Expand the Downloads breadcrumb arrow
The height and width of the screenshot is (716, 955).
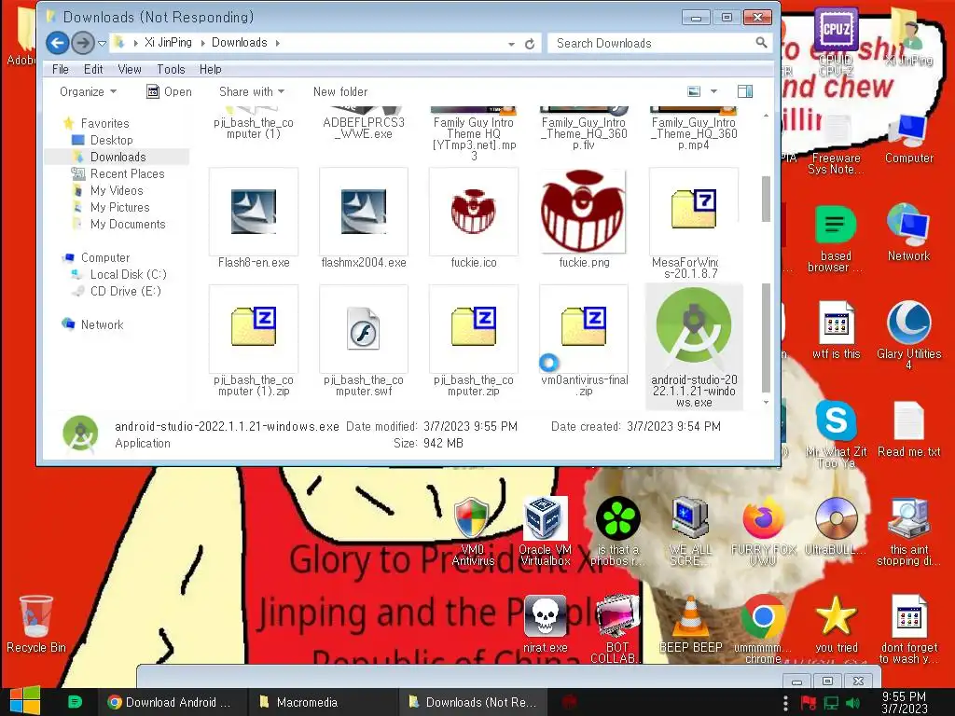coord(278,43)
